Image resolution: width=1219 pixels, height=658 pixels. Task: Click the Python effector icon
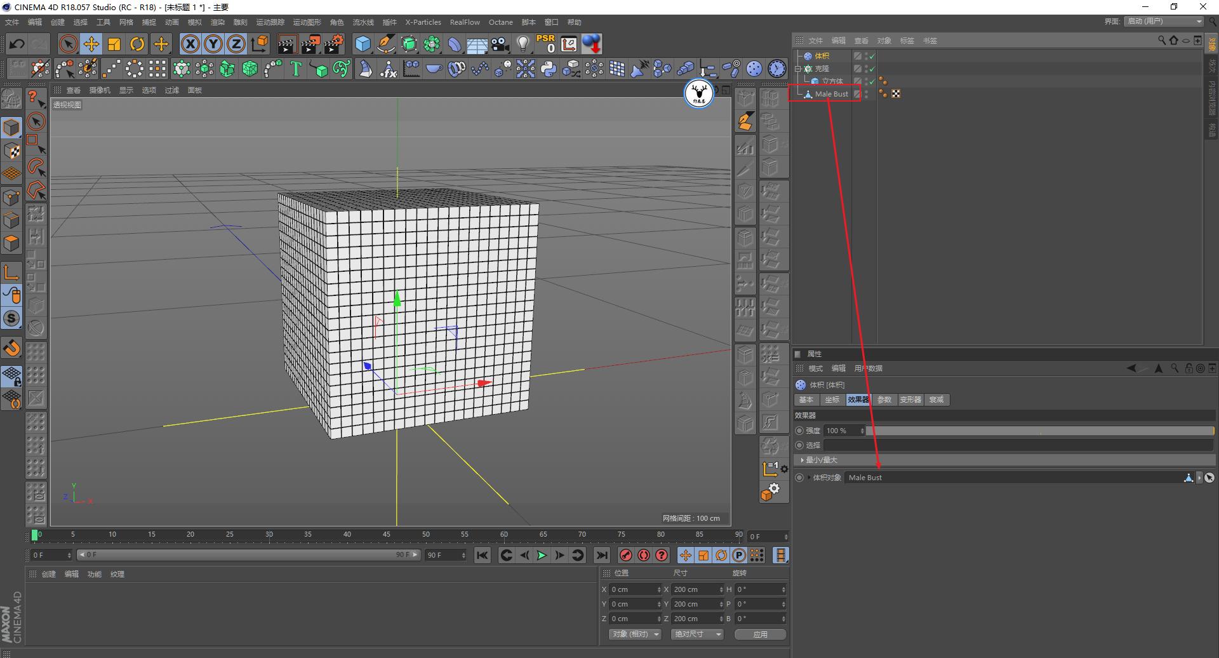click(x=549, y=69)
